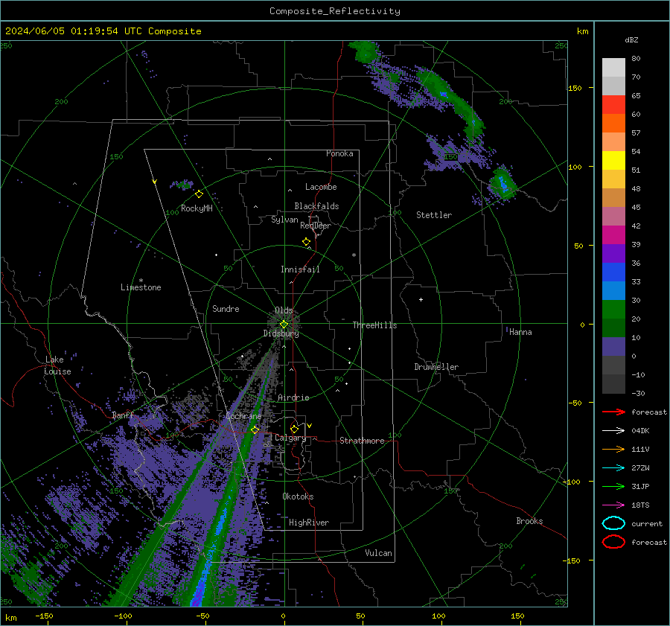Click the 42 dBZ magenta color swatch
Image resolution: width=670 pixels, height=626 pixels.
pyautogui.click(x=613, y=234)
